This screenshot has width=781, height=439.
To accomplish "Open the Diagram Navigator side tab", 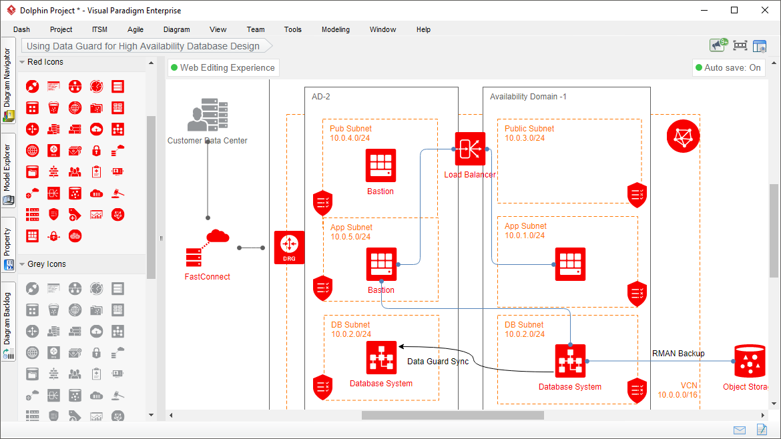I will coord(8,80).
